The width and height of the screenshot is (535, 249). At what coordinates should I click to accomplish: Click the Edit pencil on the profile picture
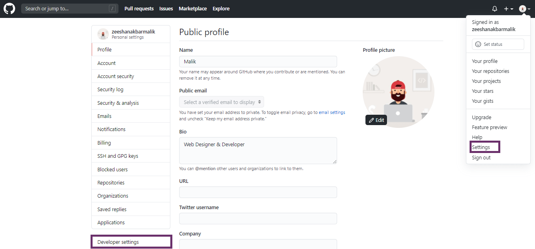tap(376, 120)
